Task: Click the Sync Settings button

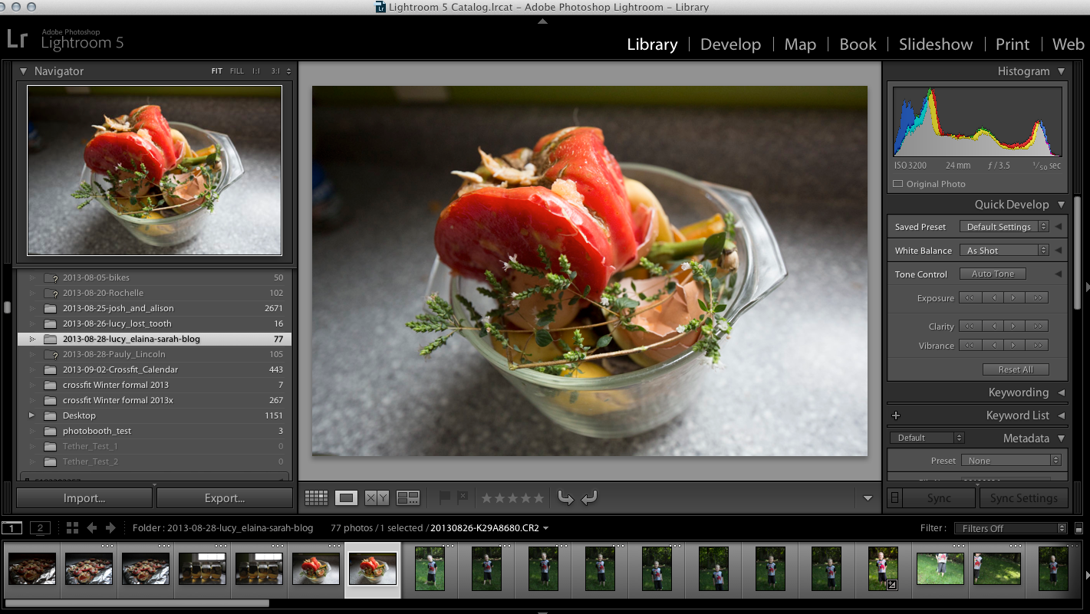Action: point(1023,498)
